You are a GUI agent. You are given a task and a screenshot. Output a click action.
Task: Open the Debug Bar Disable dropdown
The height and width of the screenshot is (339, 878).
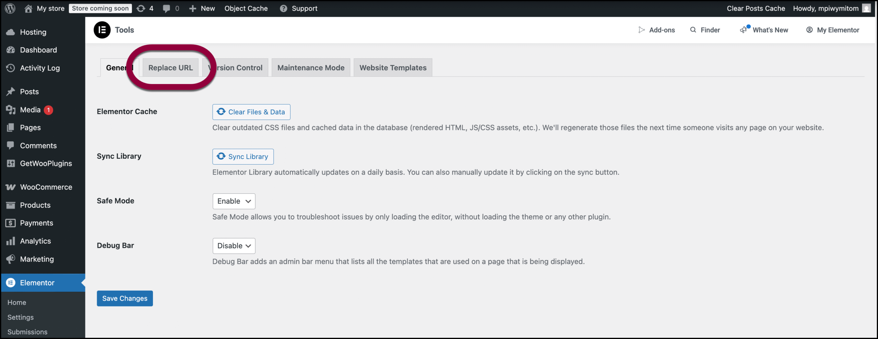click(234, 246)
